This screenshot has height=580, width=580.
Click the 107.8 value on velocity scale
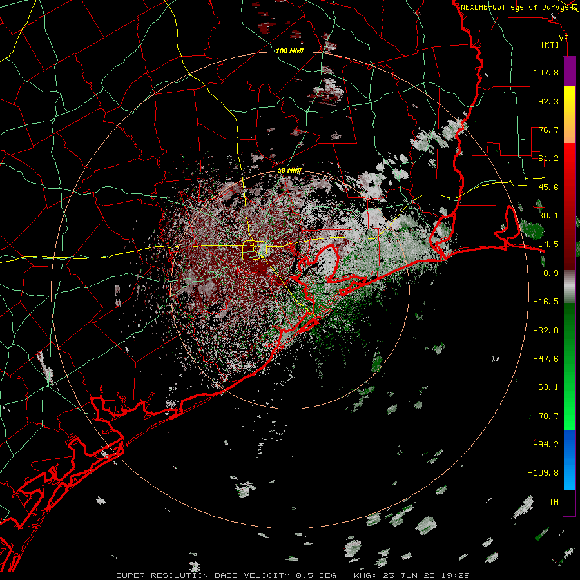coord(546,72)
